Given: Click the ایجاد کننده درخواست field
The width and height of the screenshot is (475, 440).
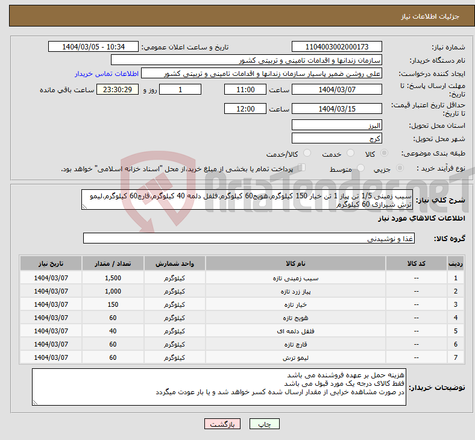Looking at the screenshot, I should [x=262, y=74].
